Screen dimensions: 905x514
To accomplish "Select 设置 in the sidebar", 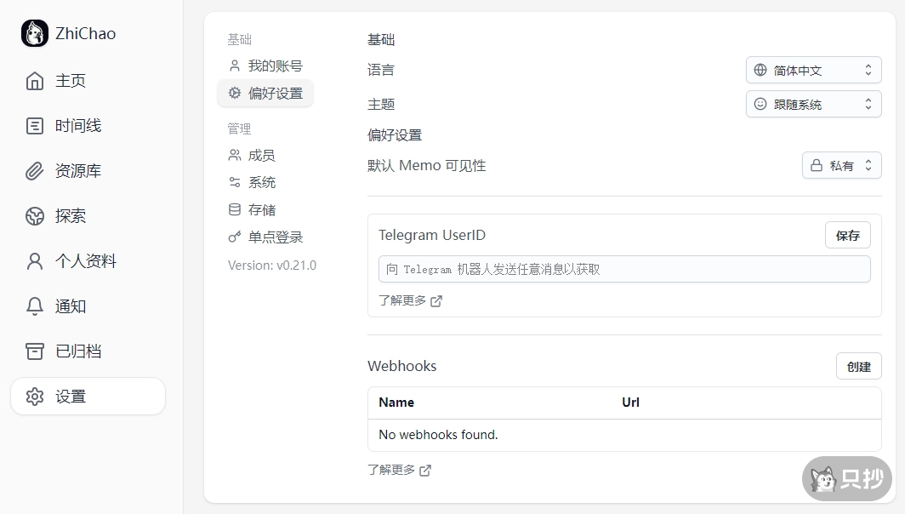I will click(88, 397).
